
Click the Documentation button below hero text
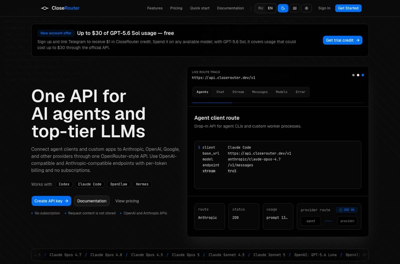pyautogui.click(x=92, y=201)
